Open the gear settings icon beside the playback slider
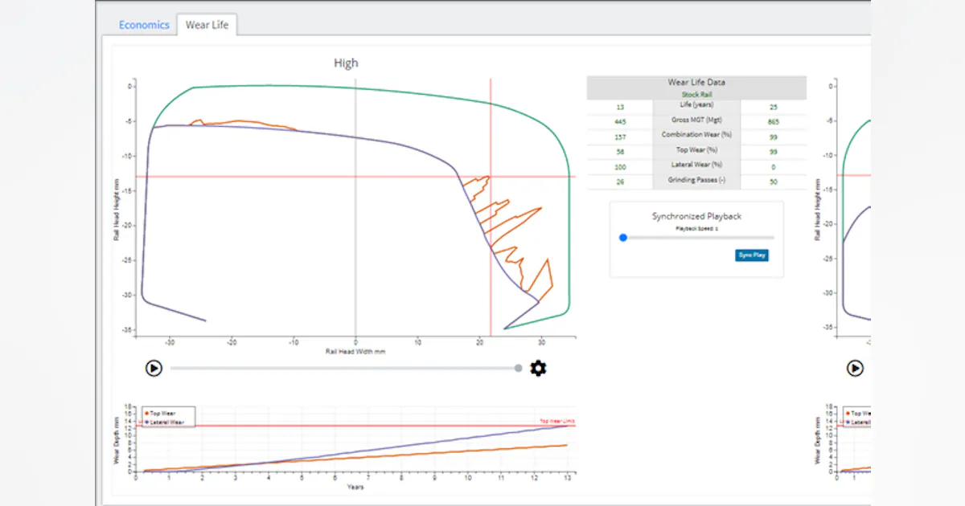The width and height of the screenshot is (965, 506). point(537,368)
